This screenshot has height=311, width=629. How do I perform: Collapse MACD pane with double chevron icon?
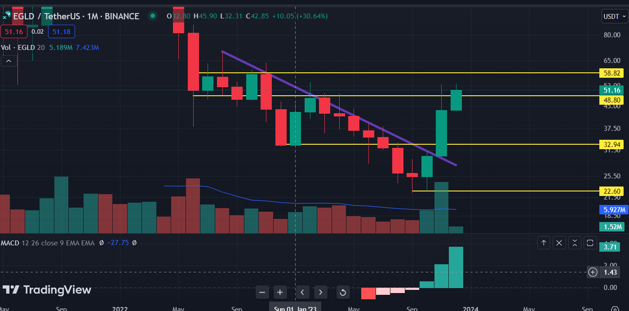point(575,243)
